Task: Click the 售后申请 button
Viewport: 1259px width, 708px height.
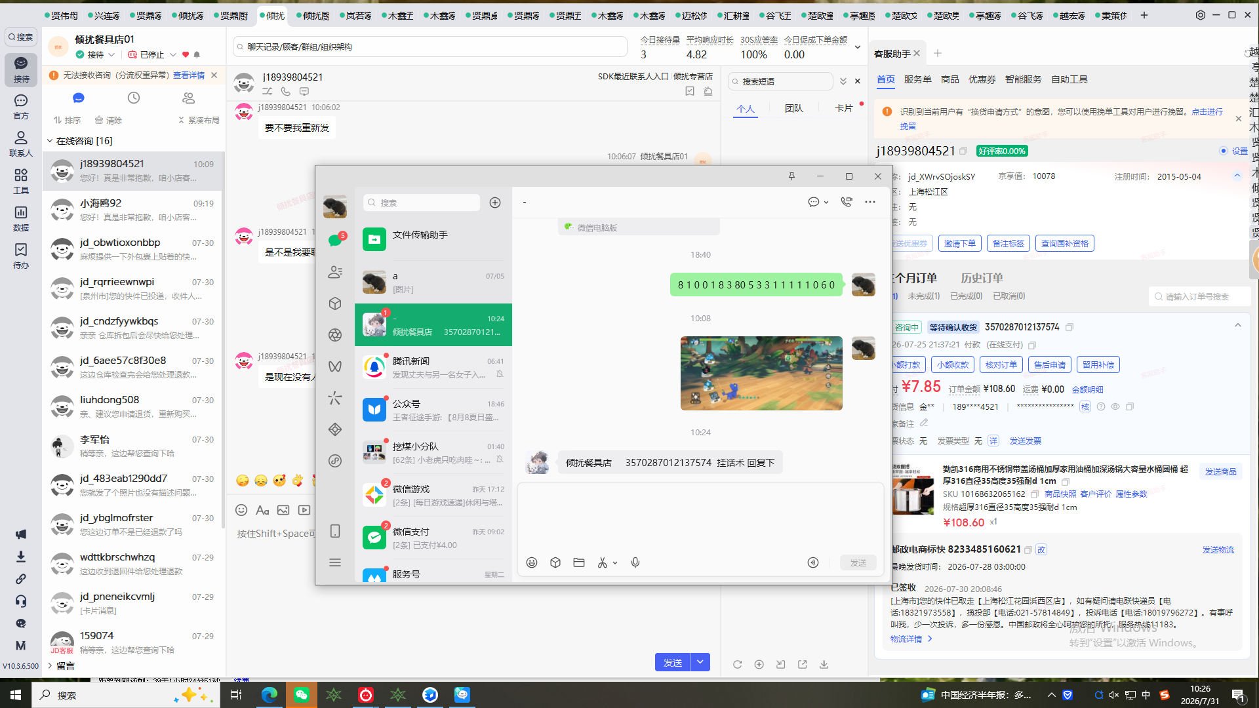Action: click(x=1050, y=365)
